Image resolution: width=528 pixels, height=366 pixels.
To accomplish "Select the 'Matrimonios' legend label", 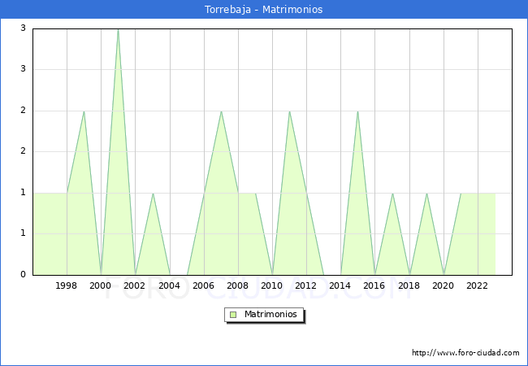I will click(270, 314).
